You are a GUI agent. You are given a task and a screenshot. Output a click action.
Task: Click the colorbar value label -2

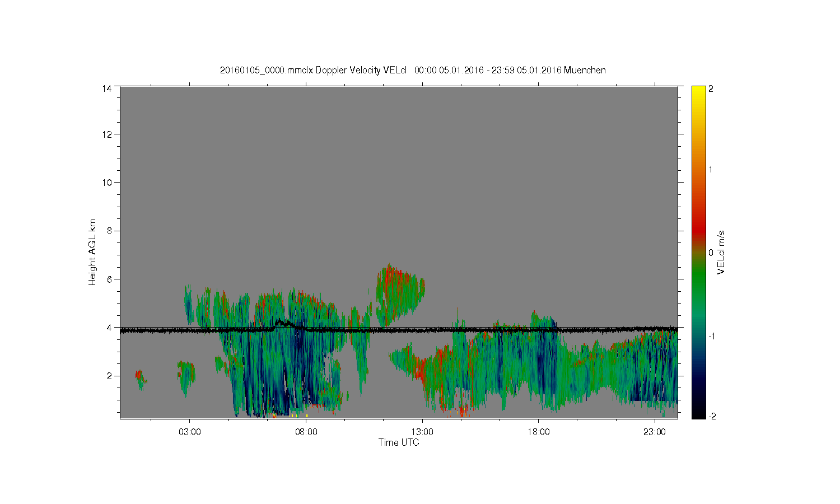[x=712, y=416]
